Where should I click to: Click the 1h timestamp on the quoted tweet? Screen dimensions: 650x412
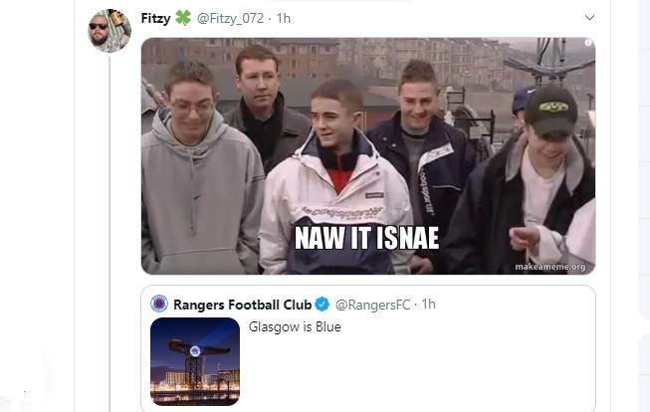(428, 304)
